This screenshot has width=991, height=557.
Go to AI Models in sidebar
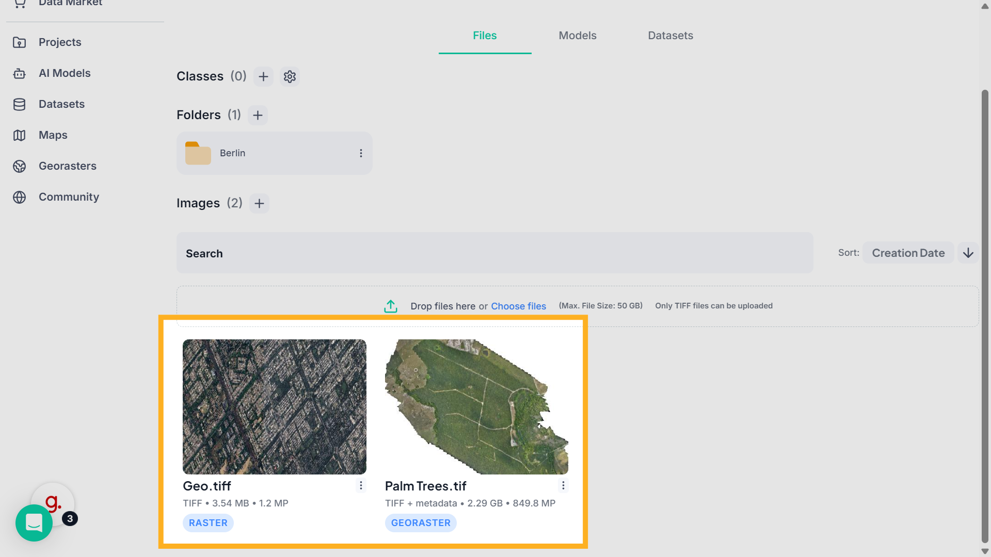click(x=65, y=73)
